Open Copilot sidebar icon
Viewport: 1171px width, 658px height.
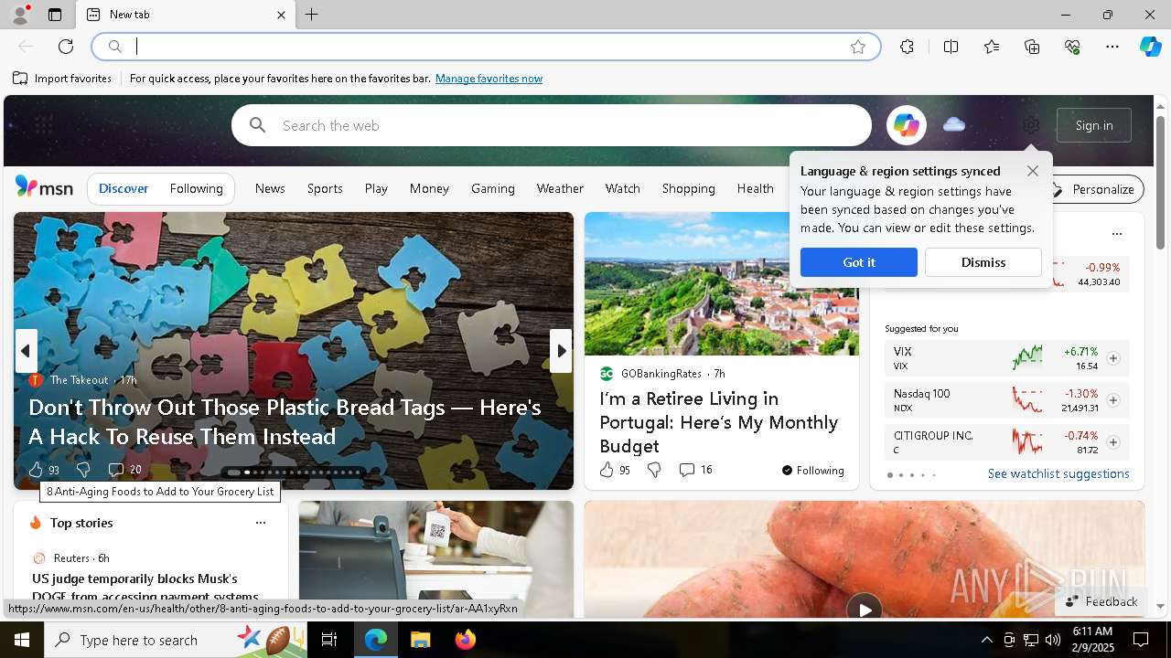1150,47
